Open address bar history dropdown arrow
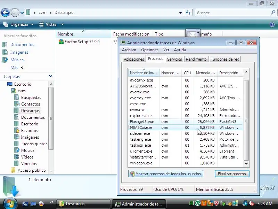The width and height of the screenshot is (278, 209). 180,13
